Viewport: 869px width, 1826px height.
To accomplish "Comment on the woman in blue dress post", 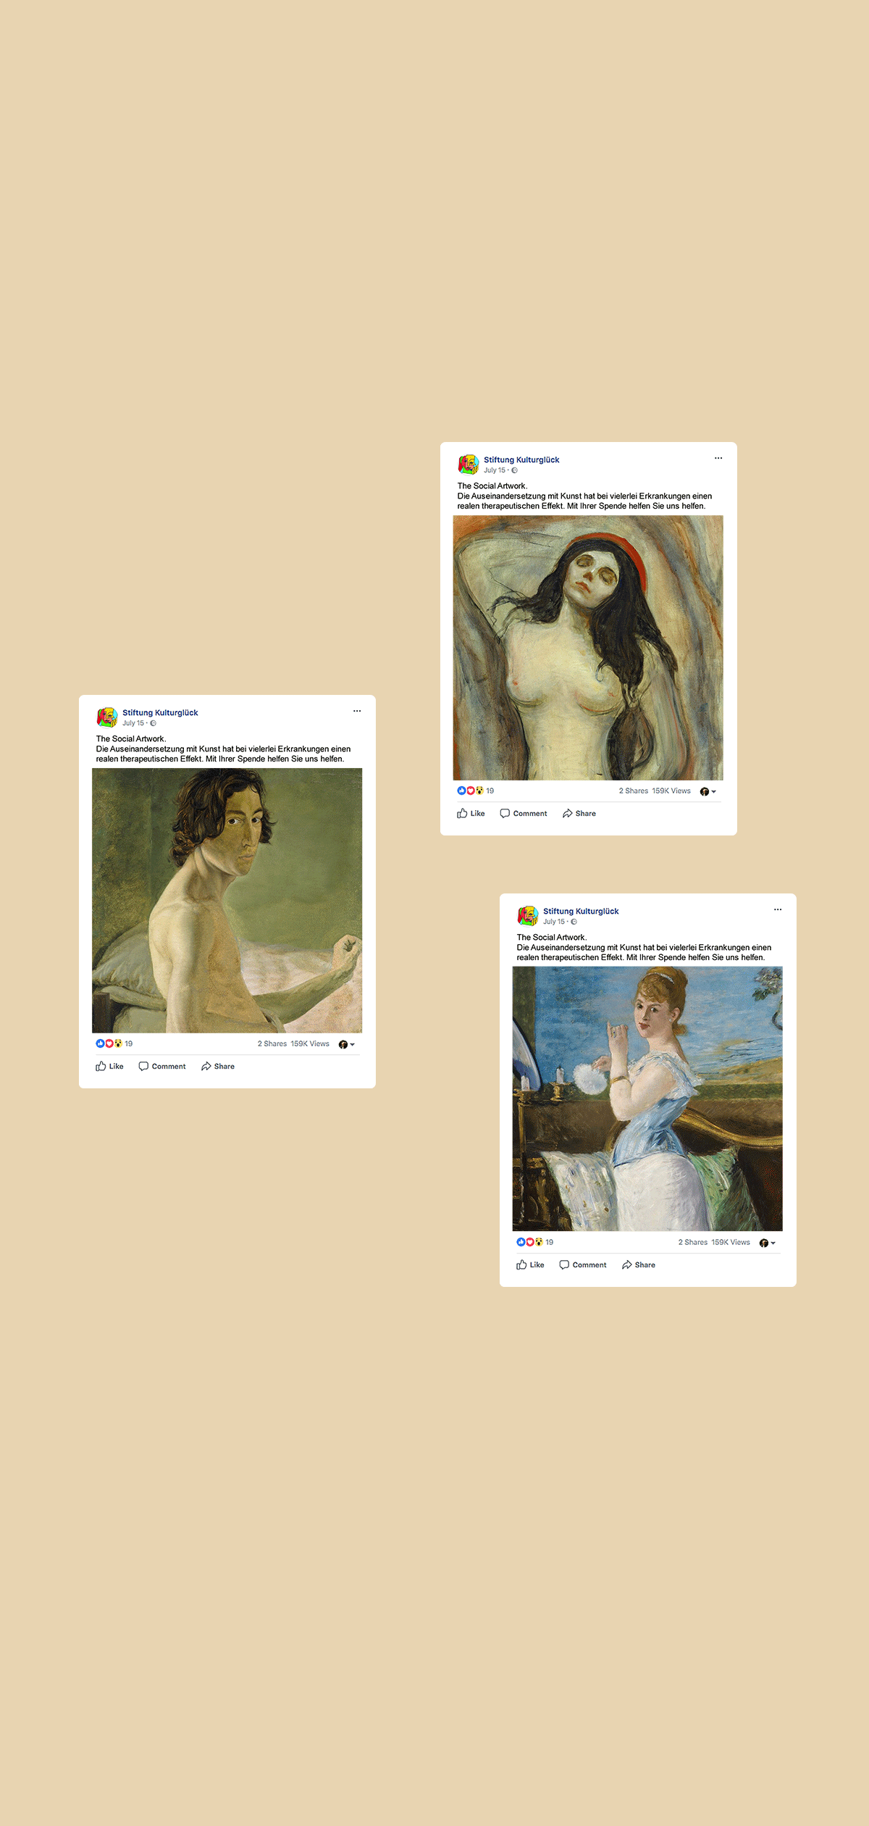I will click(x=583, y=1264).
